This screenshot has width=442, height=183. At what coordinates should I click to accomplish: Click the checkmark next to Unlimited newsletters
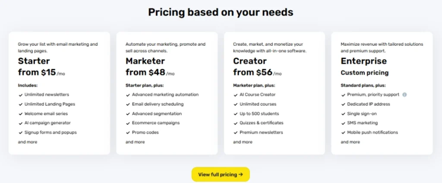(x=21, y=95)
